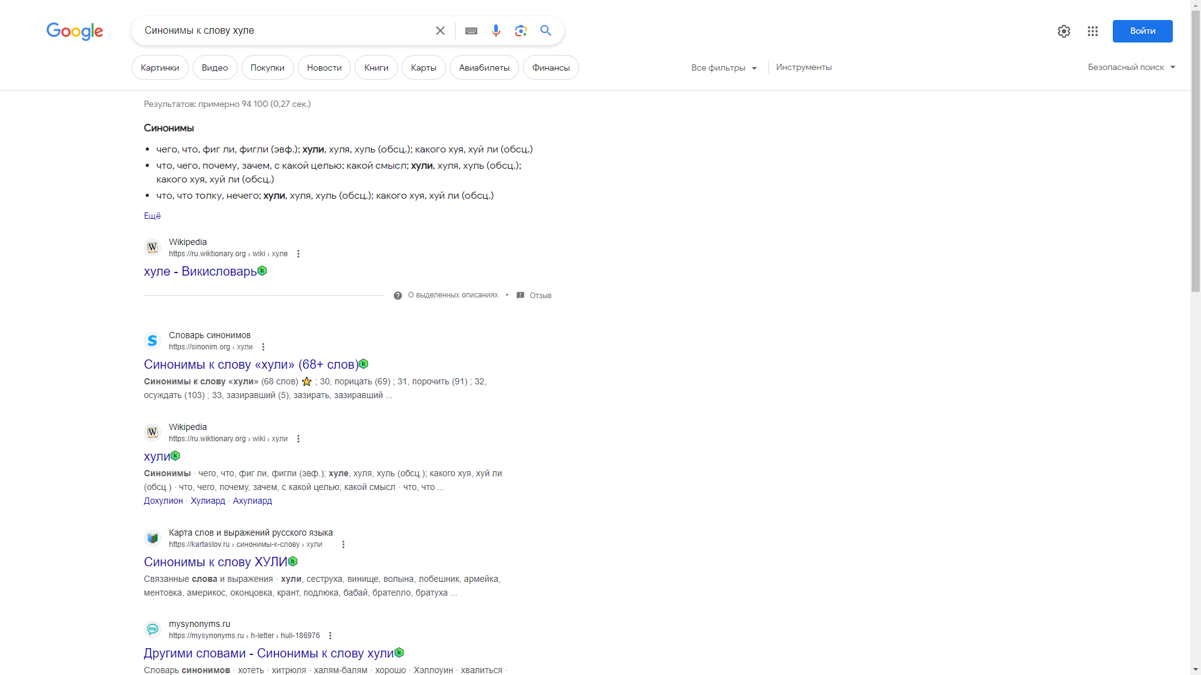
Task: Switch to Видео tab
Action: (x=215, y=67)
